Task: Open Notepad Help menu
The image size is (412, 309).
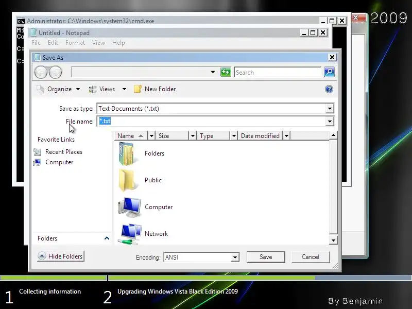Action: (118, 43)
